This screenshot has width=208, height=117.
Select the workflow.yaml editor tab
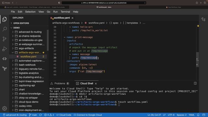62,18
